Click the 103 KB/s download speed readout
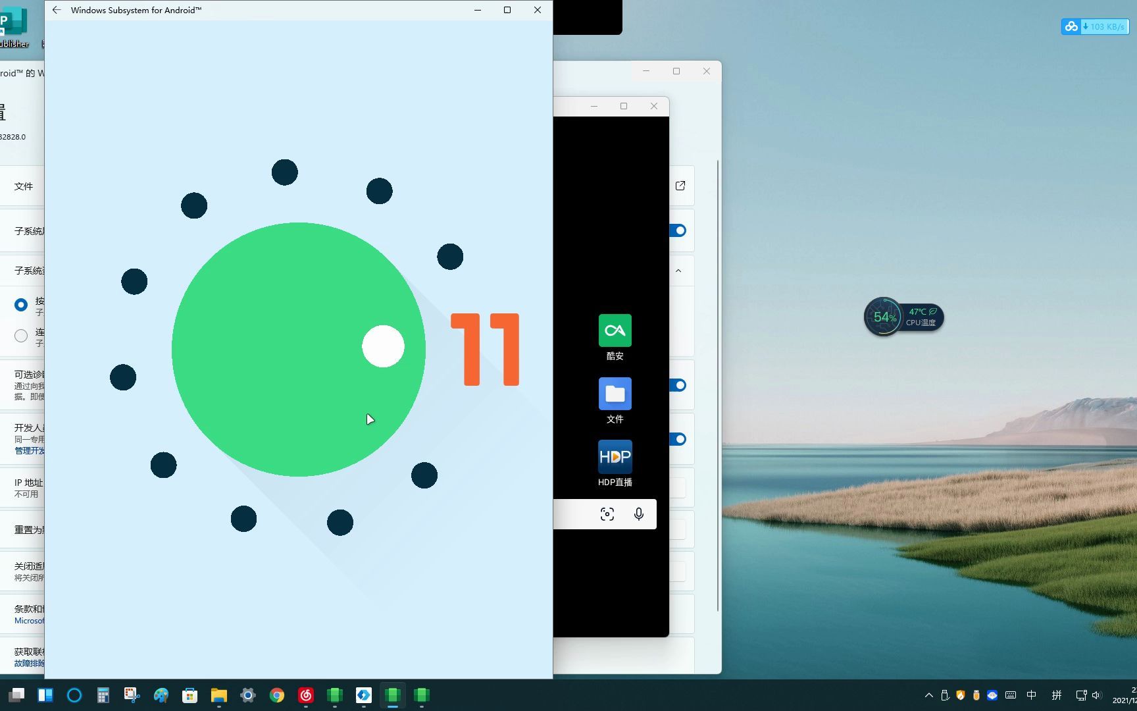This screenshot has height=711, width=1137. [1104, 26]
